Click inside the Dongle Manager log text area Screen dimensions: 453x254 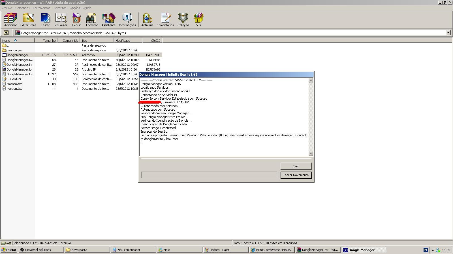pos(224,117)
